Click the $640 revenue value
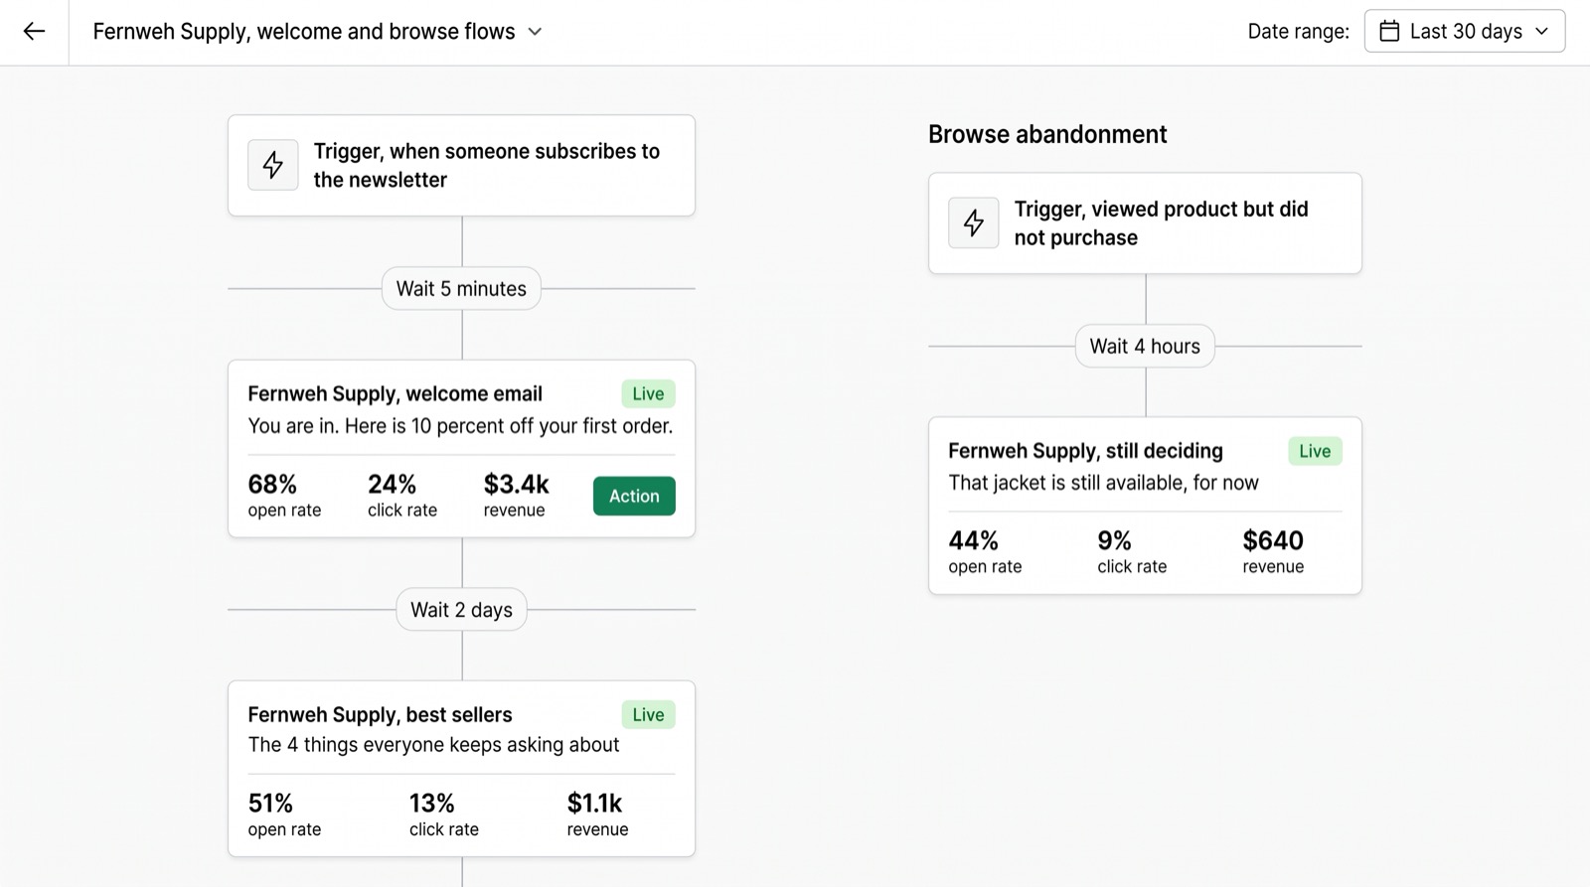Screen dimensions: 1590x887 click(x=1273, y=541)
